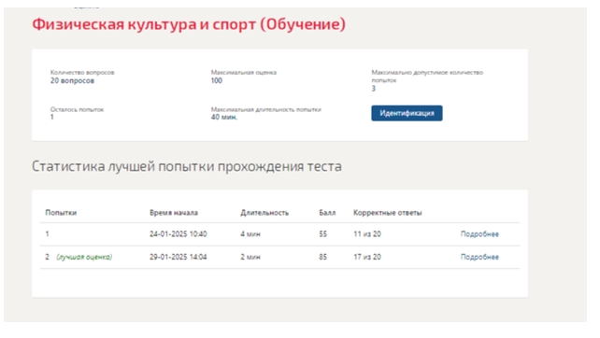Select the page title Физическая культура и спорт (Обучение)
Image resolution: width=600 pixels, height=338 pixels.
(189, 24)
